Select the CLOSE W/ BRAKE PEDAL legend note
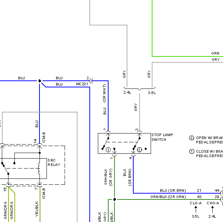 [x=206, y=153]
